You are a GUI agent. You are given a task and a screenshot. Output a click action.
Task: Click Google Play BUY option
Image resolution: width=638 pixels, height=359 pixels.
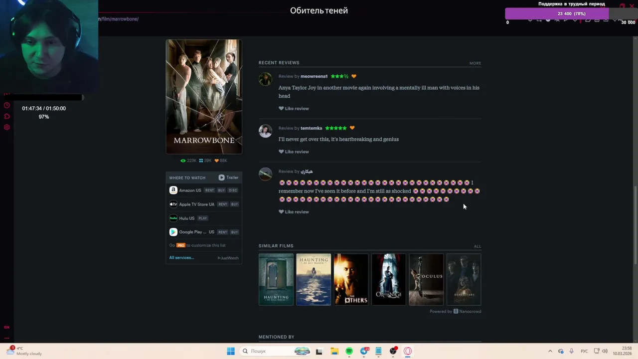pos(234,232)
